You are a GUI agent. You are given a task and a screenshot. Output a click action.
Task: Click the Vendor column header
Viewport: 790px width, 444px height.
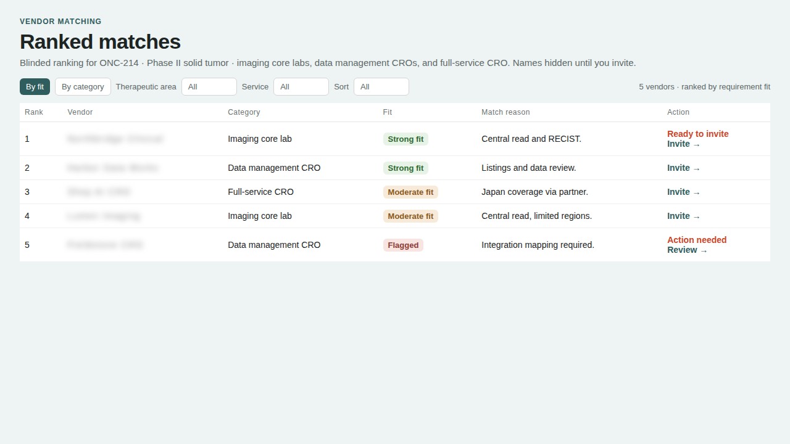[80, 112]
